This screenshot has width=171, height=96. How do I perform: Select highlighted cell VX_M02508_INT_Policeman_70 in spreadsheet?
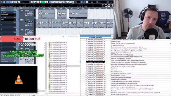coord(95,62)
